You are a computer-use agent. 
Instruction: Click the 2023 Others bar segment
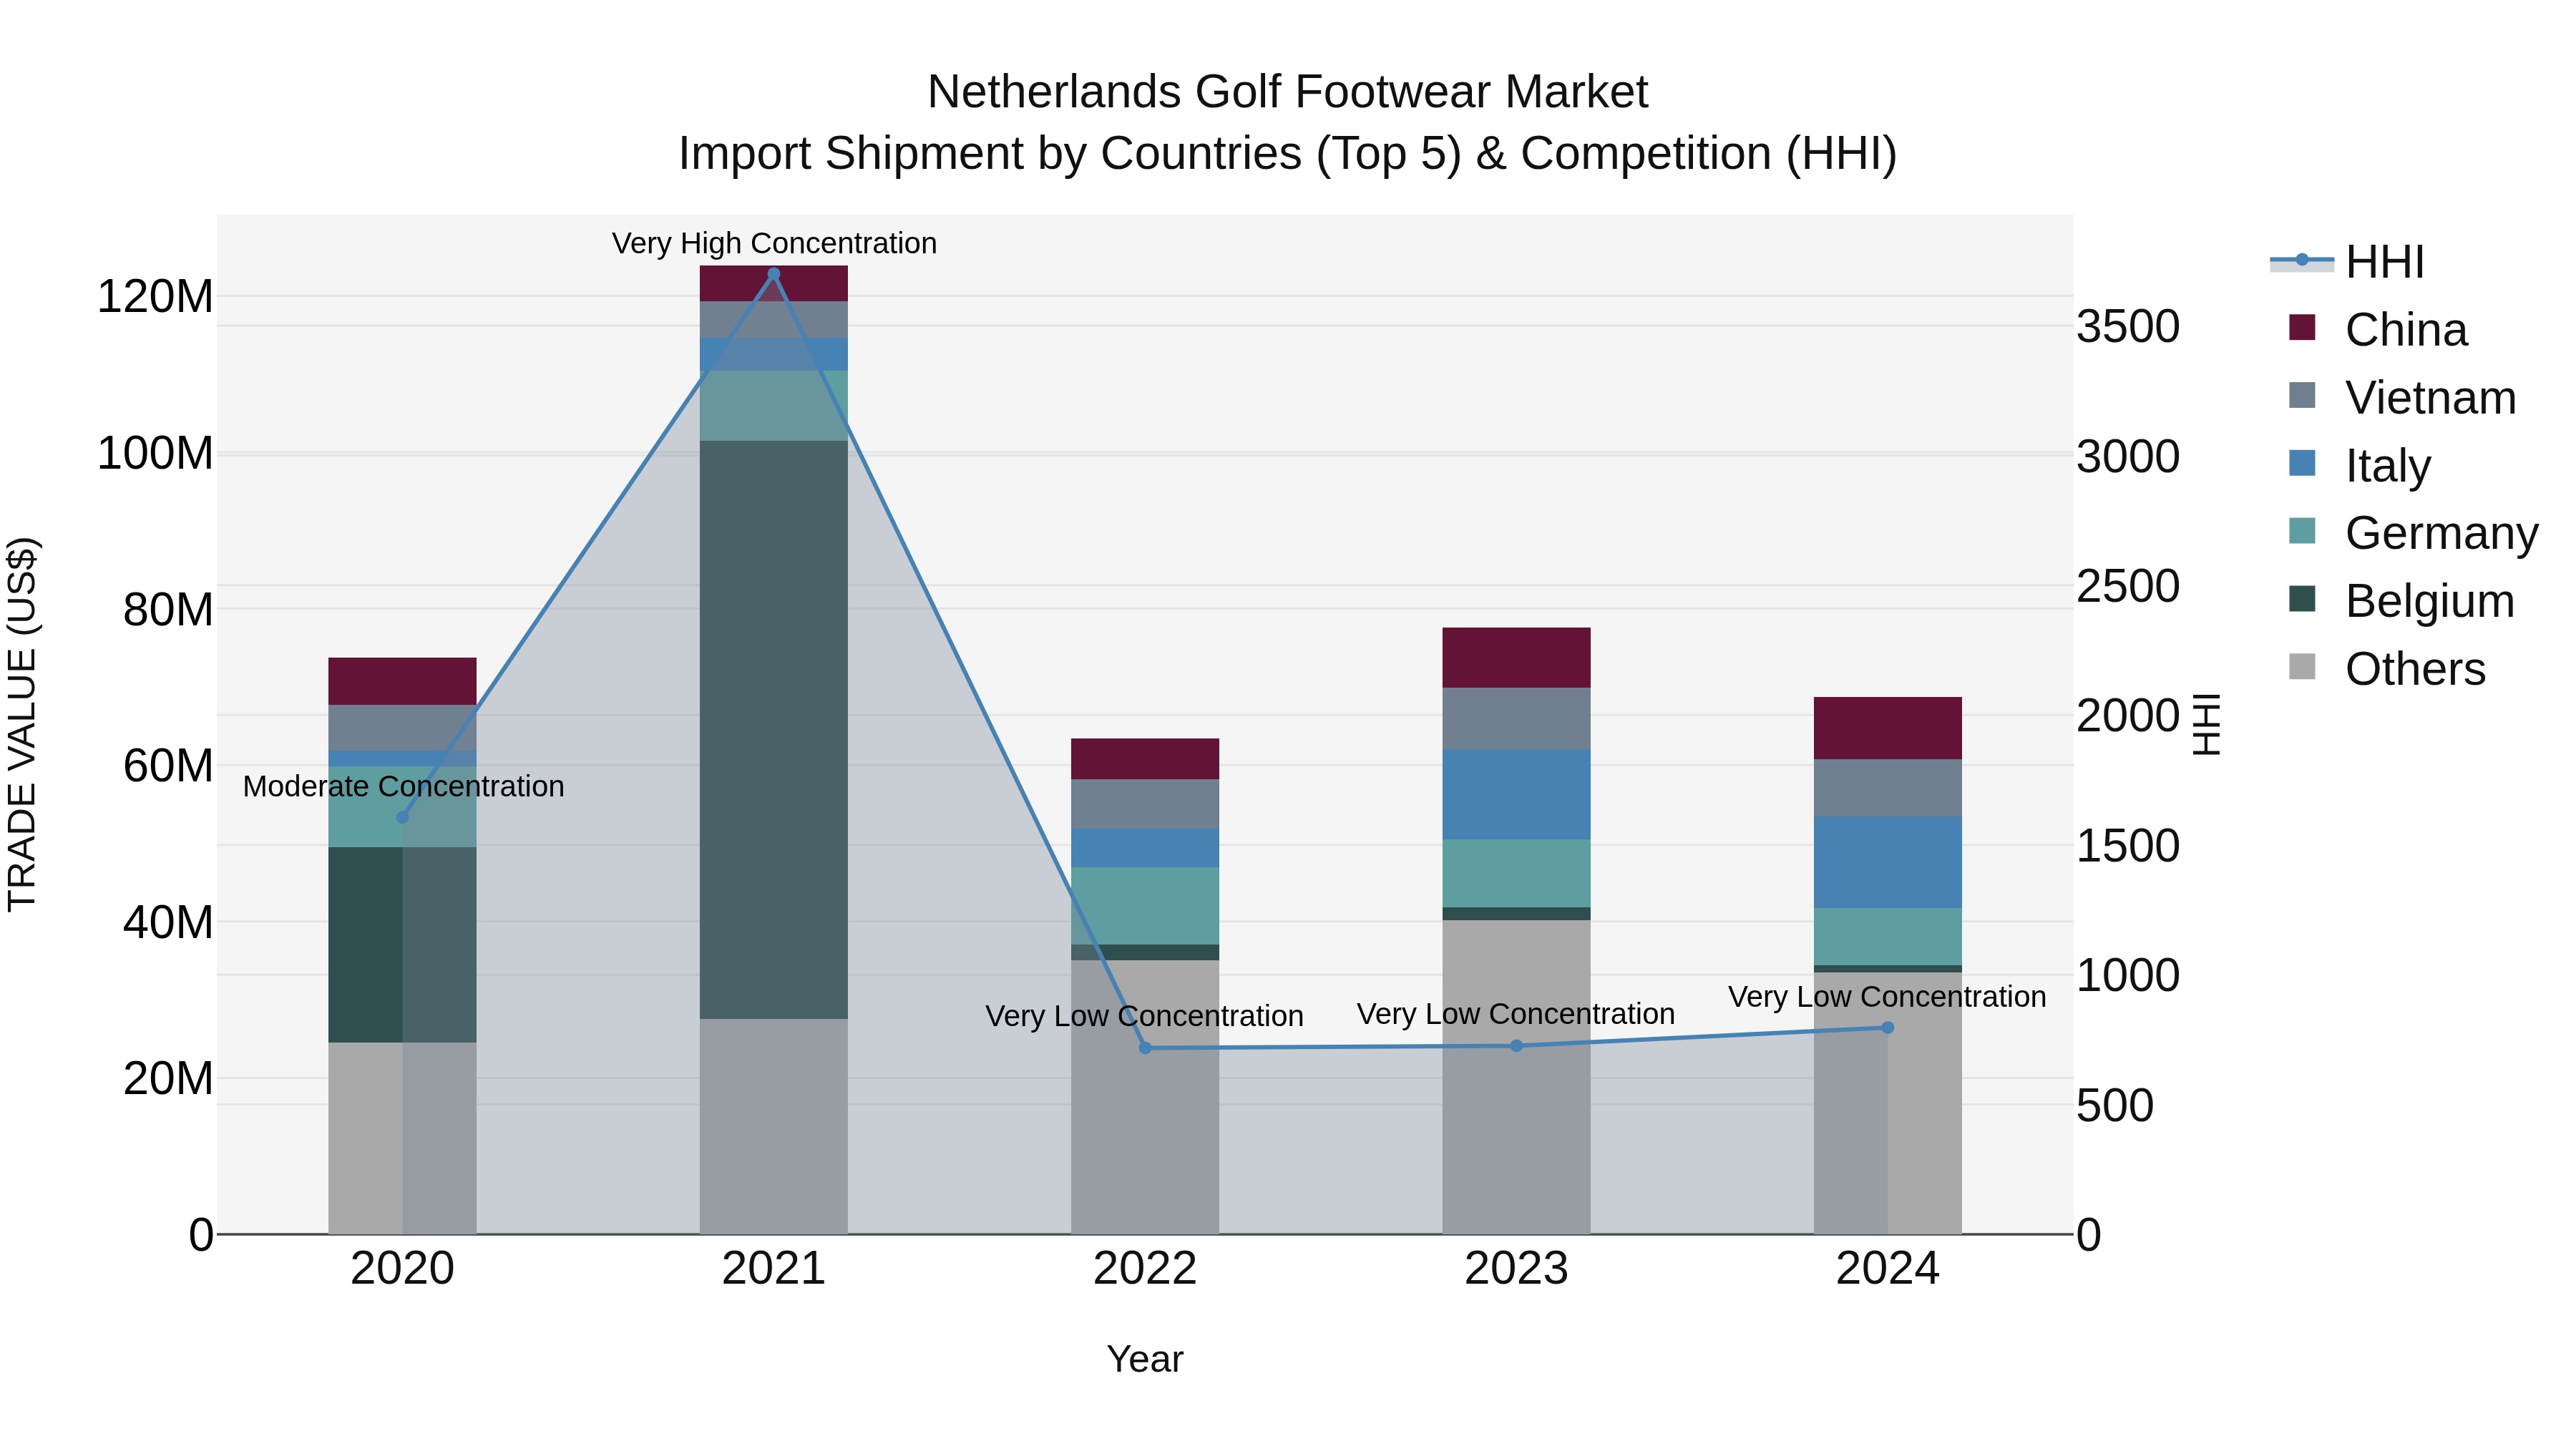pyautogui.click(x=1516, y=1077)
